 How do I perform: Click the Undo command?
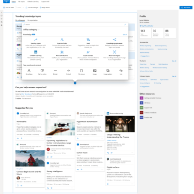point(18,8)
